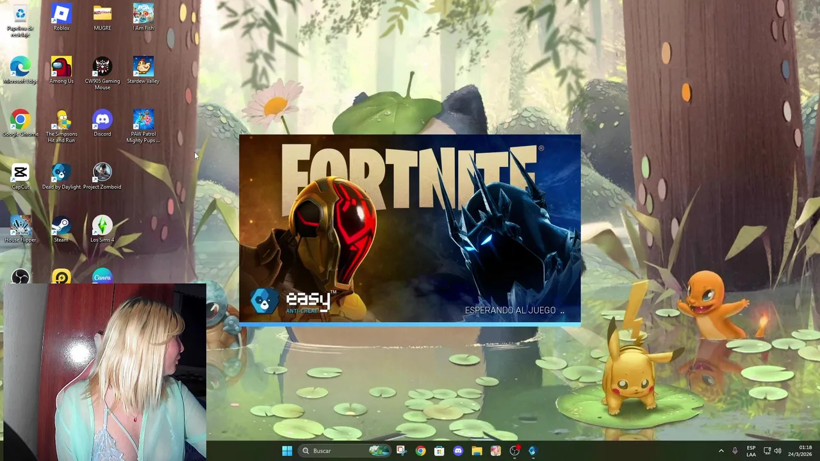
Task: Launch the PAW Patrol Mighty Pups shortcut
Action: point(143,127)
